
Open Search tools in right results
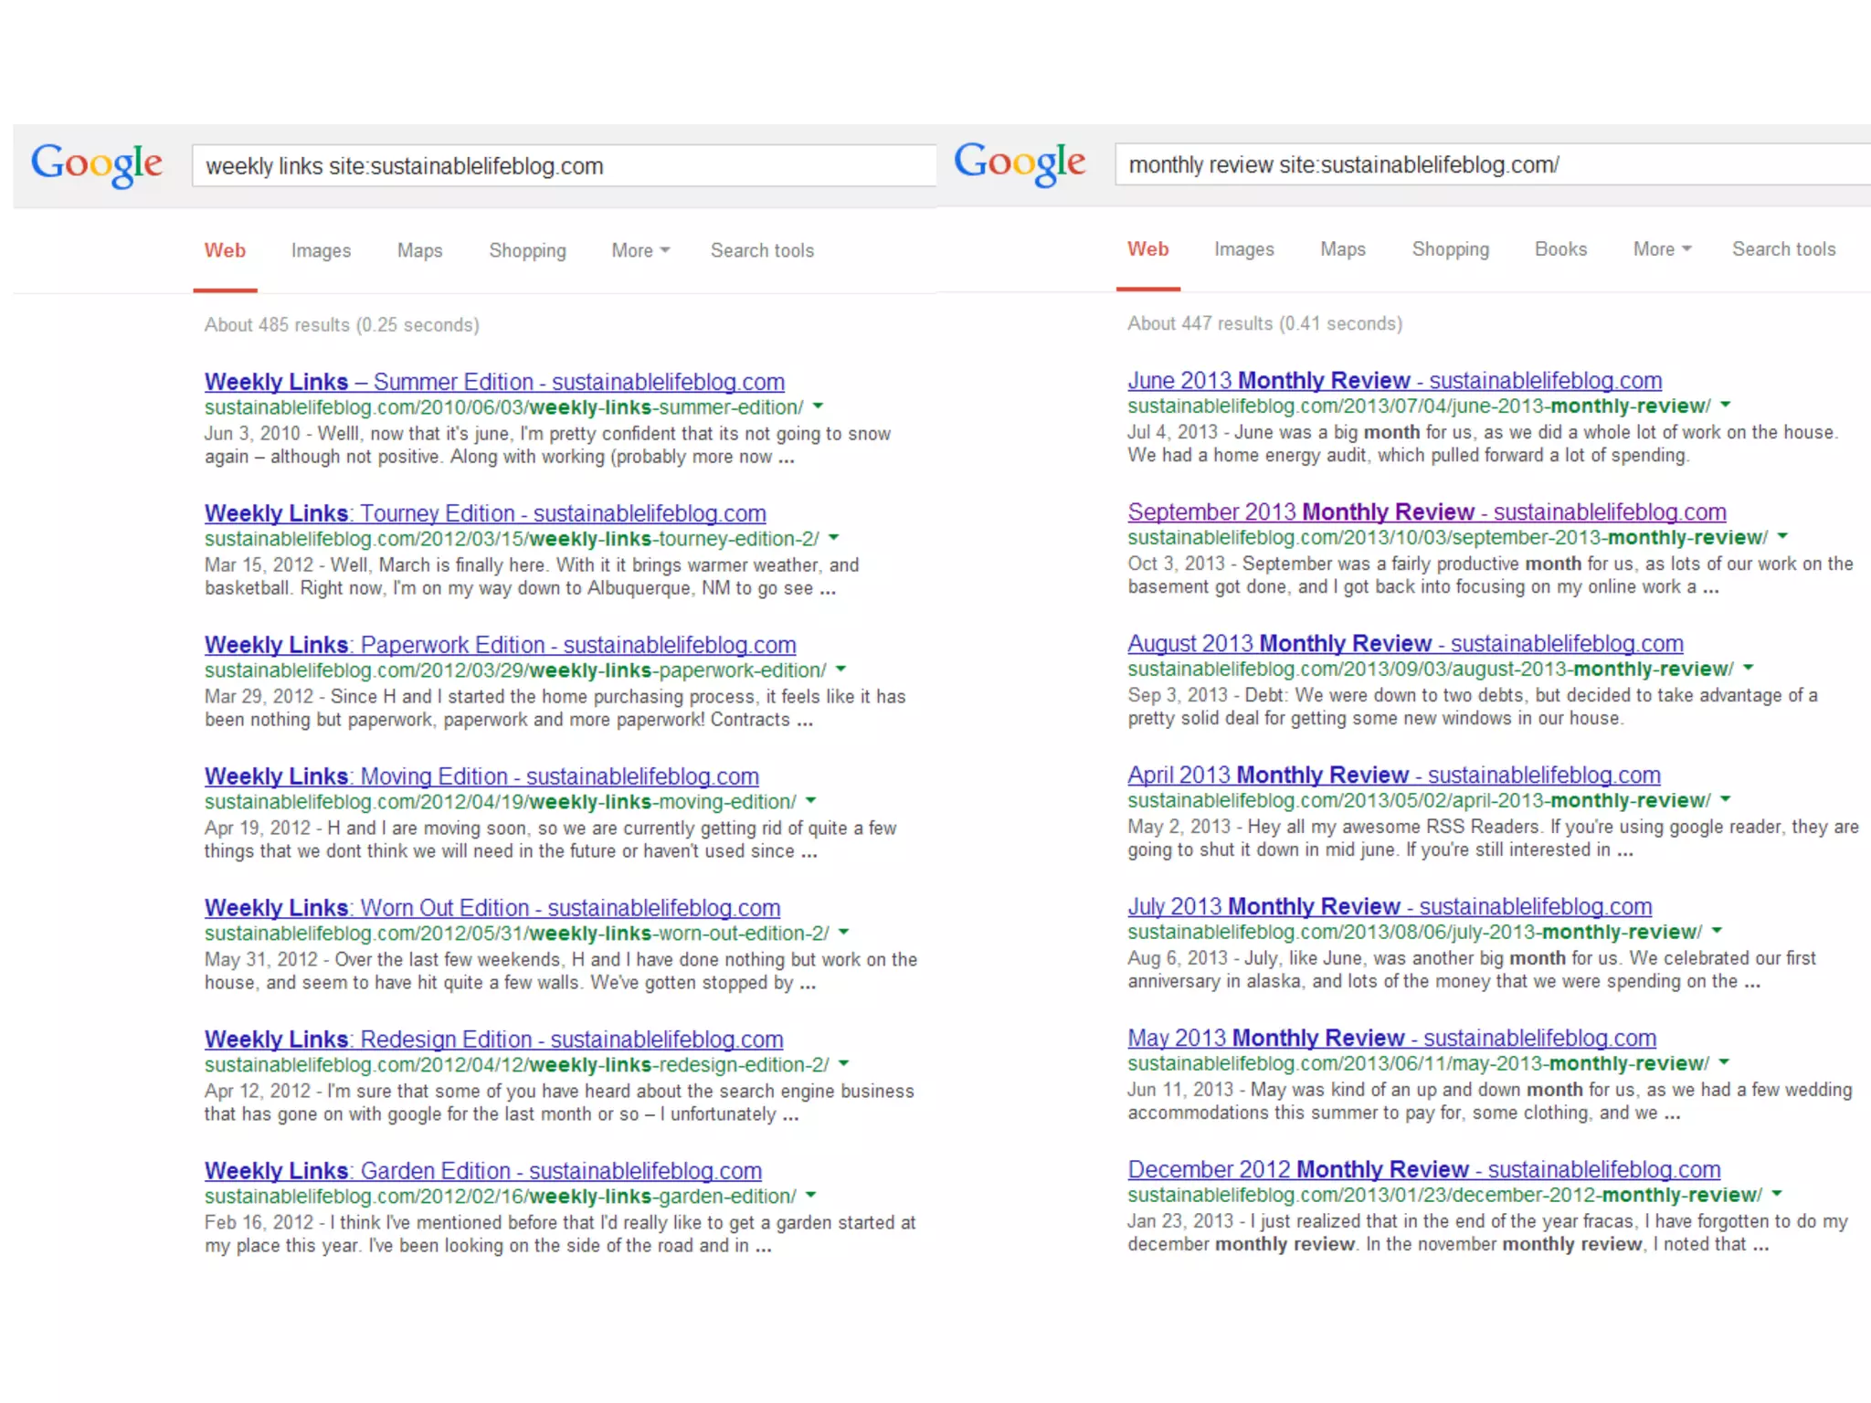coord(1783,248)
